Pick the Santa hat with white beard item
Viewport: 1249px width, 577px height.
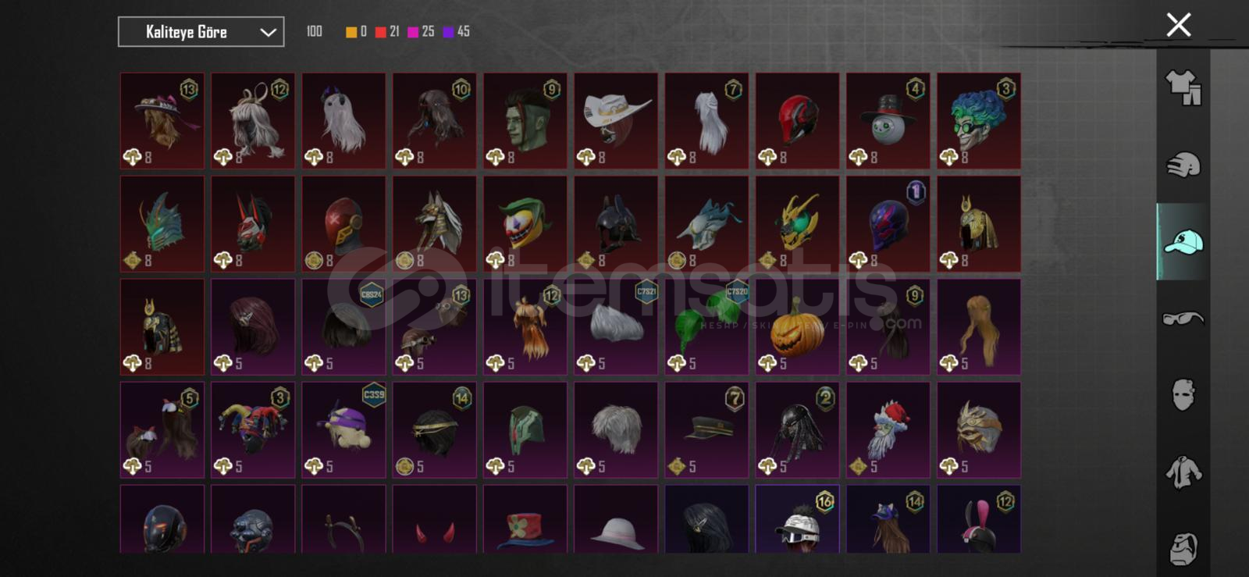(x=888, y=430)
